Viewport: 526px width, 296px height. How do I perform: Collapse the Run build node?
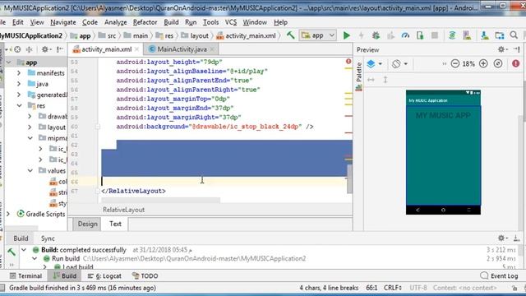35,258
